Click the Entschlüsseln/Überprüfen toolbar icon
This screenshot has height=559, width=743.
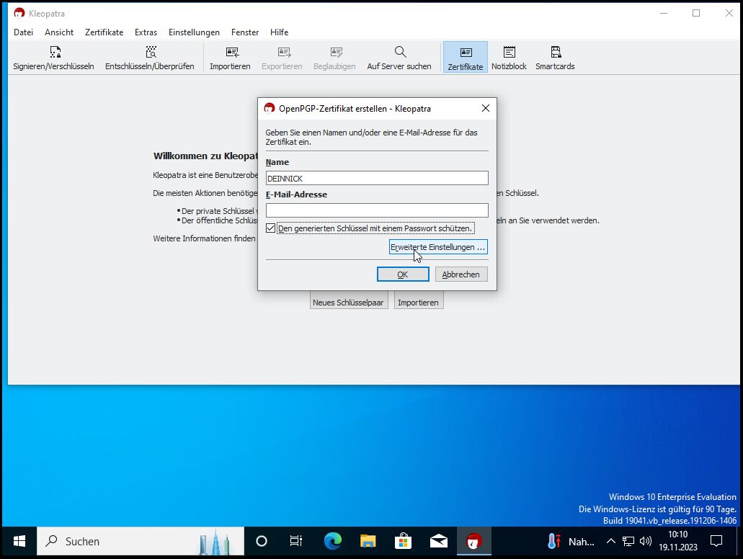pos(150,53)
